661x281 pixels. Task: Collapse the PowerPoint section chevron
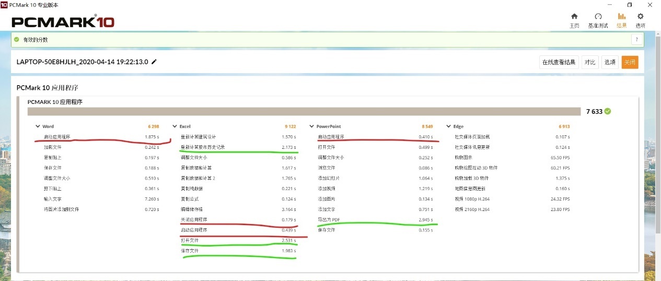click(x=312, y=126)
